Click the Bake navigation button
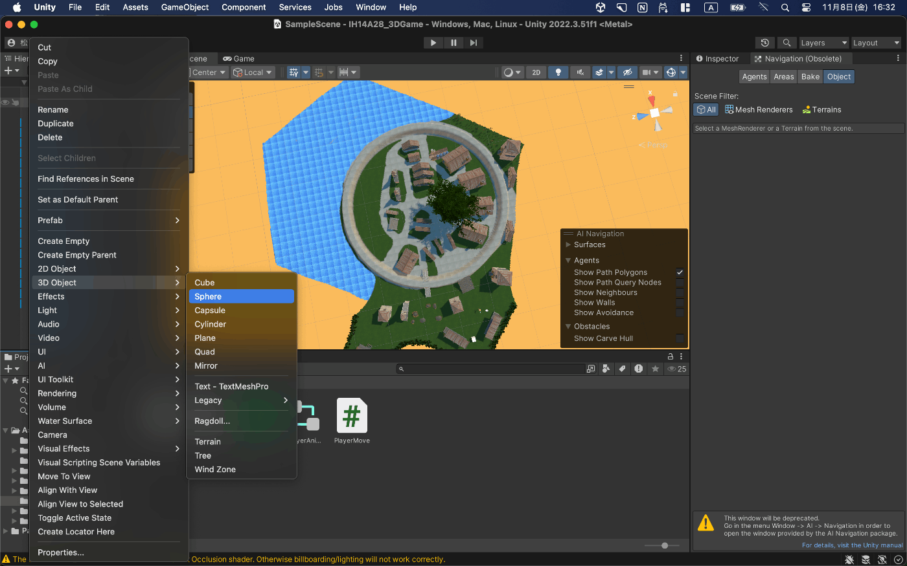Screen dimensions: 907x566 (810, 77)
